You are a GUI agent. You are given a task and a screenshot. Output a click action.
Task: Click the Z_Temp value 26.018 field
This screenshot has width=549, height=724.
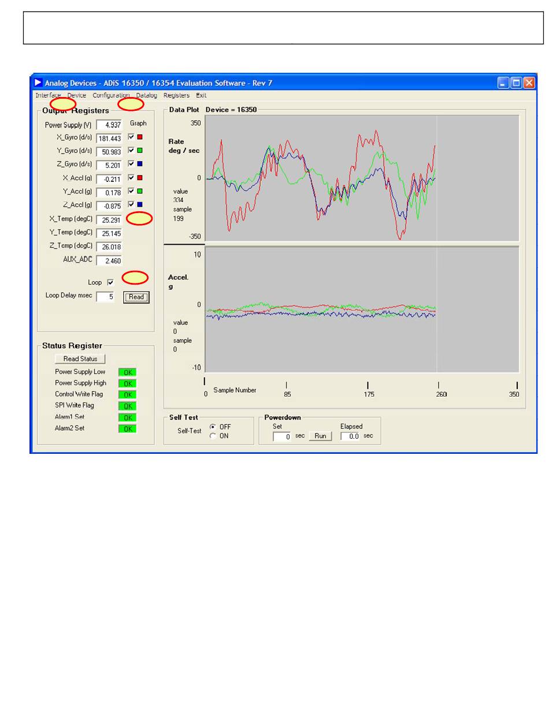109,247
